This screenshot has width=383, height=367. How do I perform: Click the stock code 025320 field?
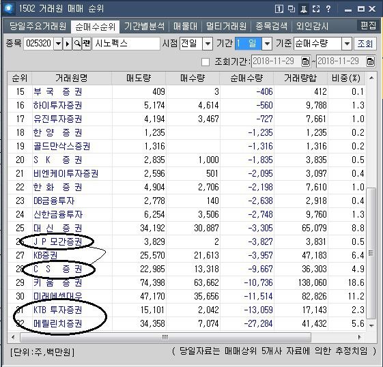coord(39,44)
